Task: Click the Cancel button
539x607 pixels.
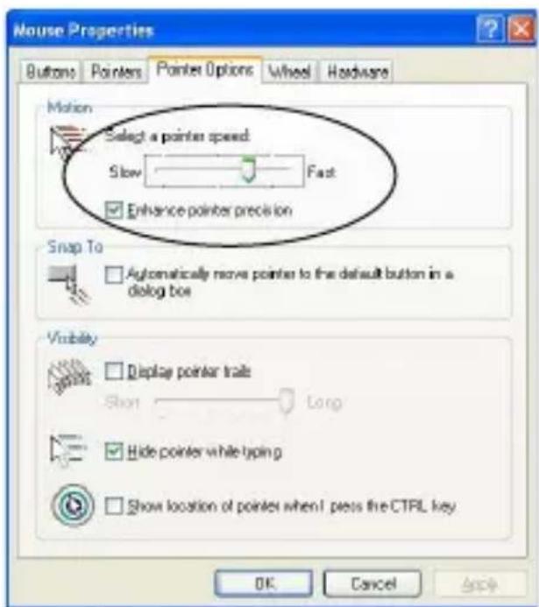Action: [372, 583]
